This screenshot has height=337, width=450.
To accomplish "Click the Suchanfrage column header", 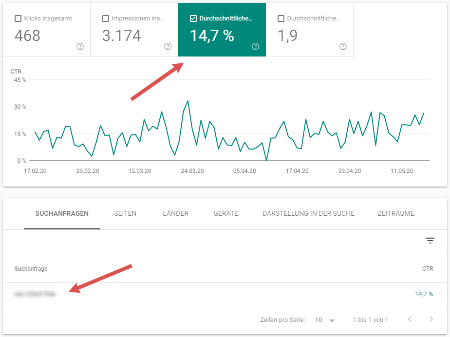I will (x=31, y=269).
